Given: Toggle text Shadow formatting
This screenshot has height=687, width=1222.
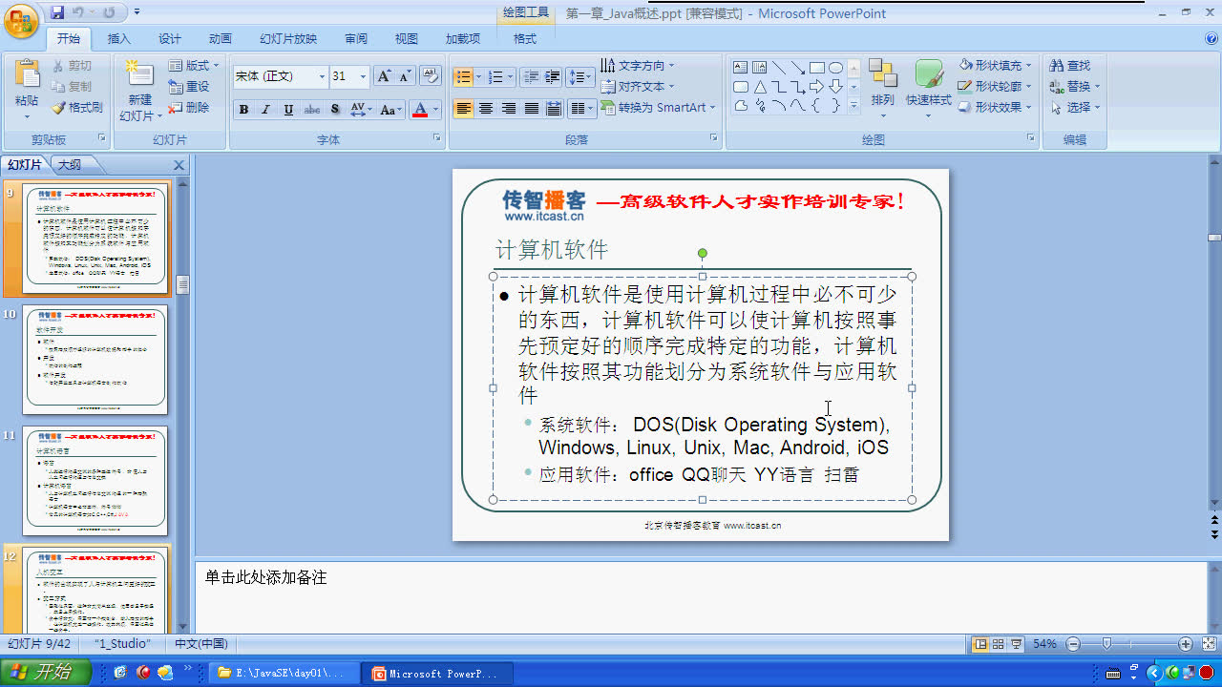Looking at the screenshot, I should 335,110.
